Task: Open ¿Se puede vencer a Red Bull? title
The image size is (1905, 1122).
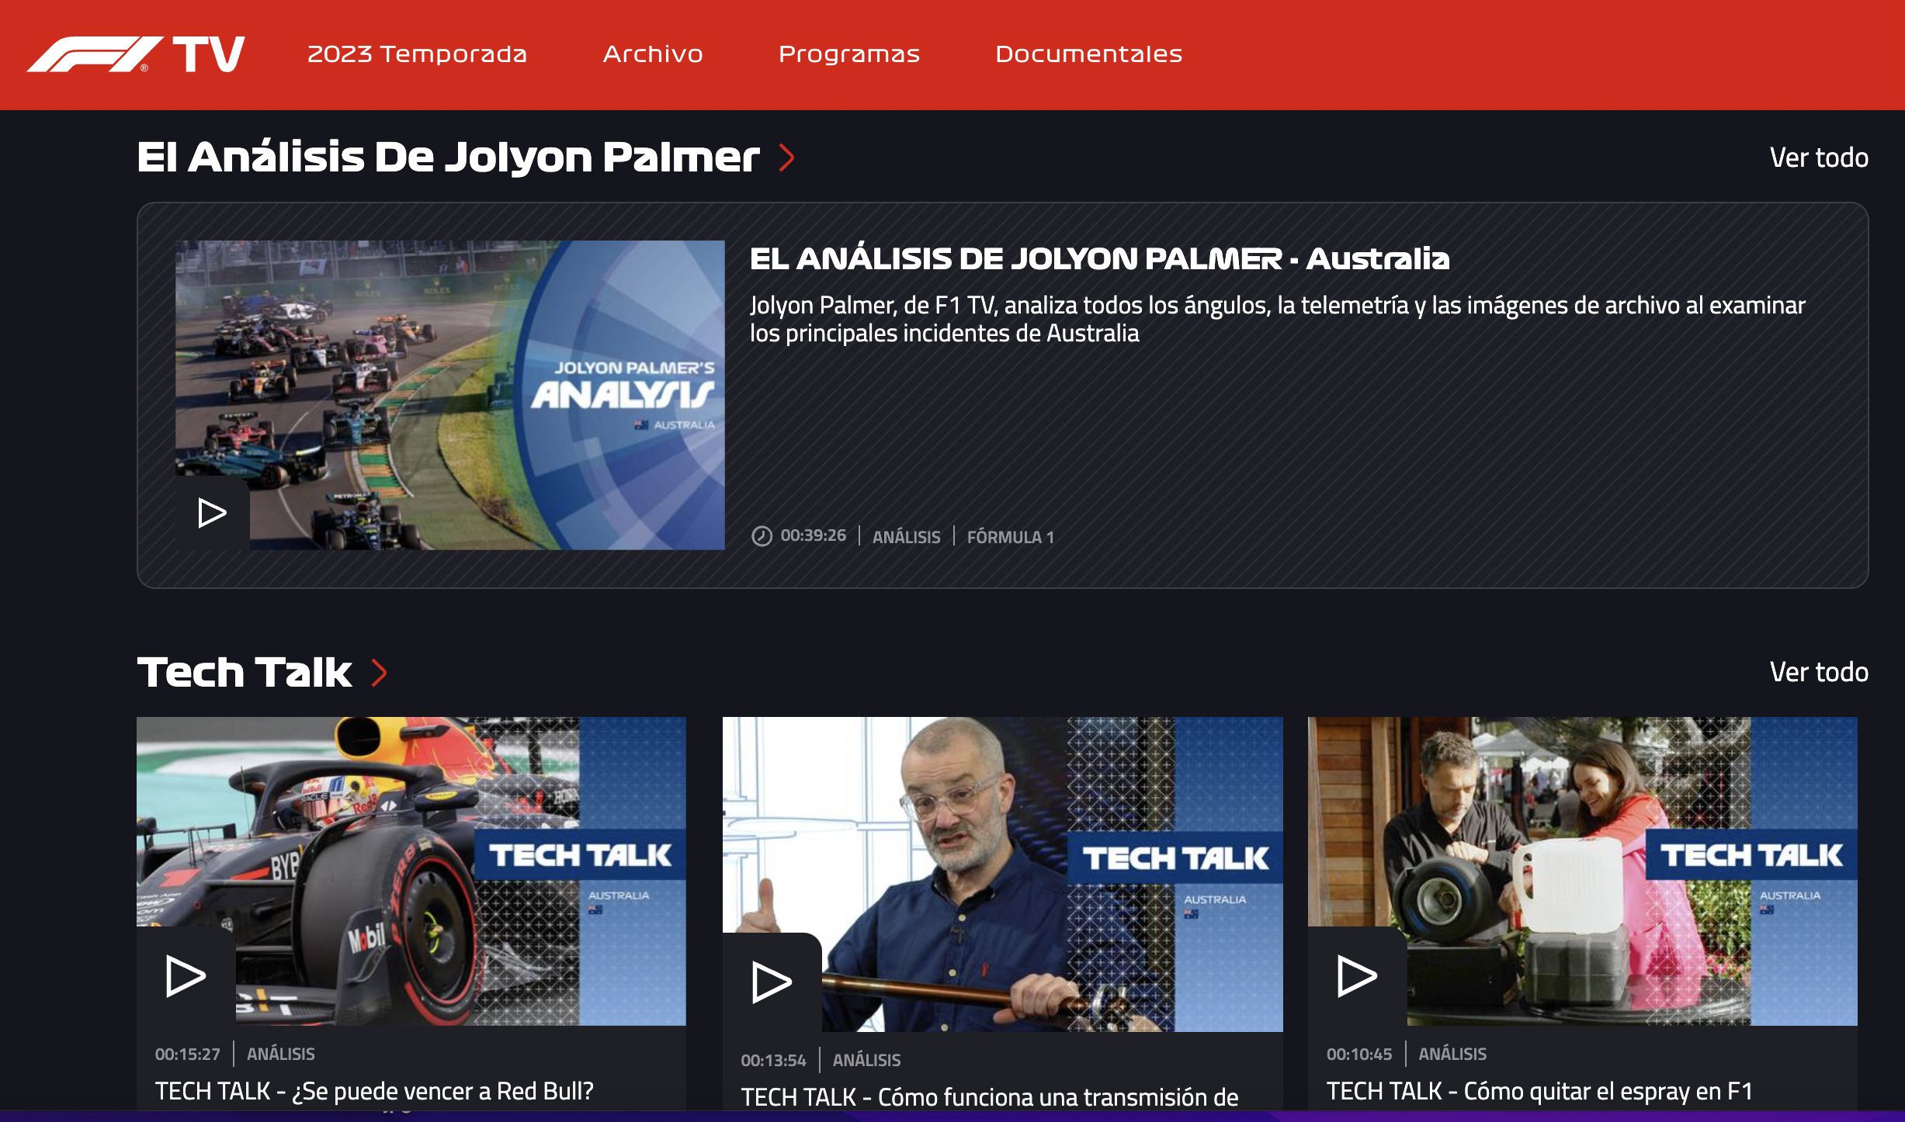Action: (374, 1091)
